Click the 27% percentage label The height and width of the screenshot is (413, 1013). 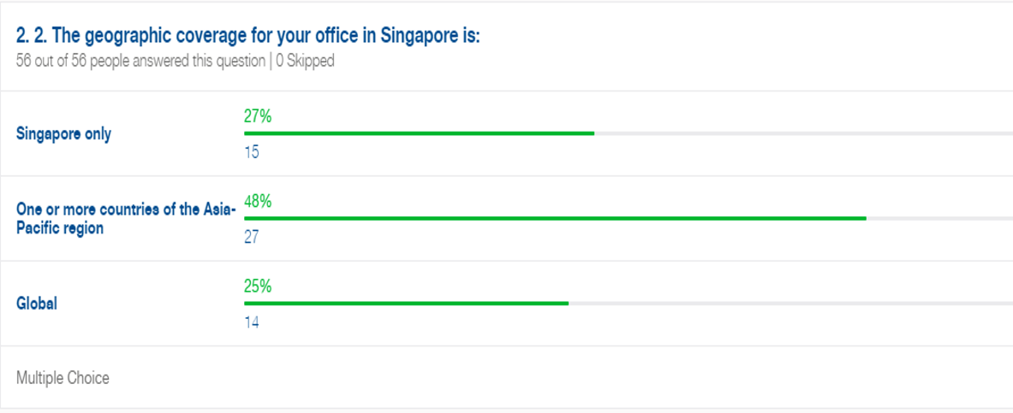pos(258,116)
